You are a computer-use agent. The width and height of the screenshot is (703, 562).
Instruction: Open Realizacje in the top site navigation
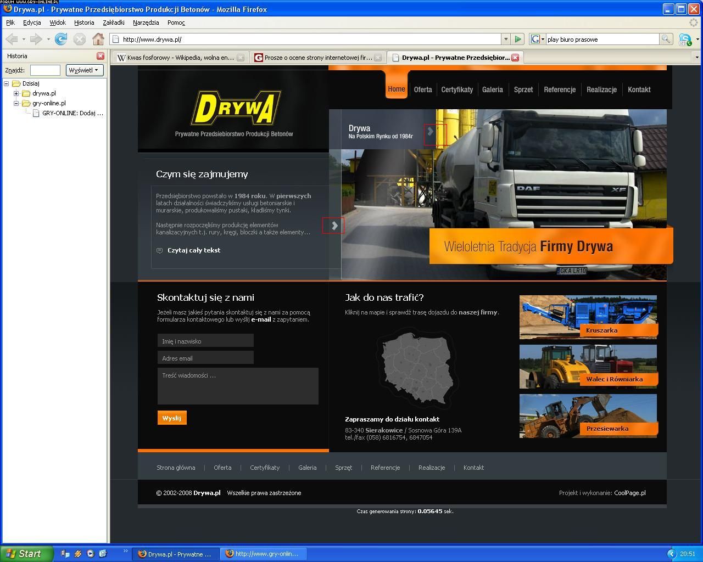pyautogui.click(x=601, y=89)
